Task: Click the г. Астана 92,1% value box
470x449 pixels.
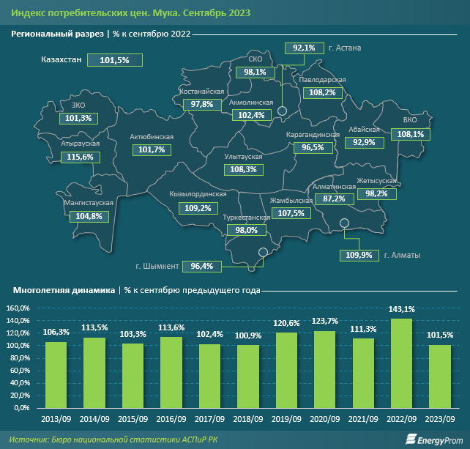Action: point(305,48)
